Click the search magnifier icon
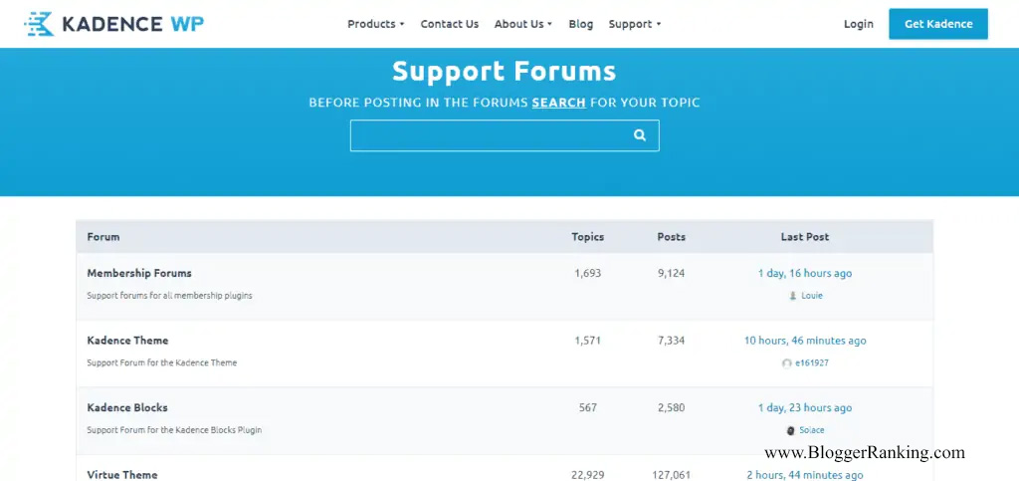 click(640, 135)
